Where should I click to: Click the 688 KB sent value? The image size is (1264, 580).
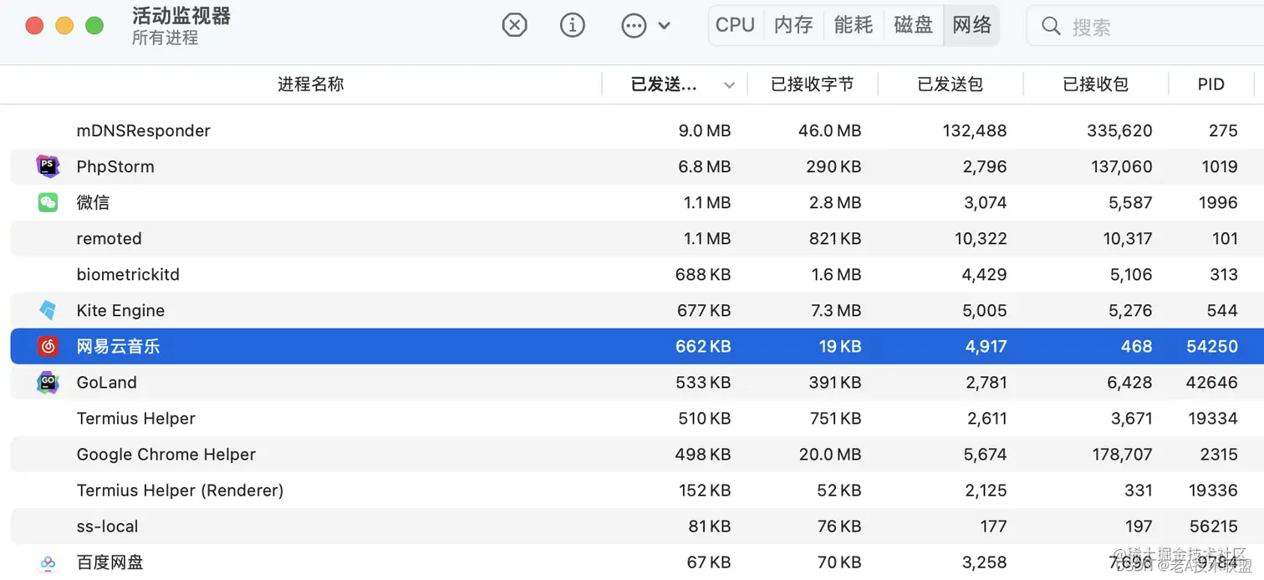[703, 274]
